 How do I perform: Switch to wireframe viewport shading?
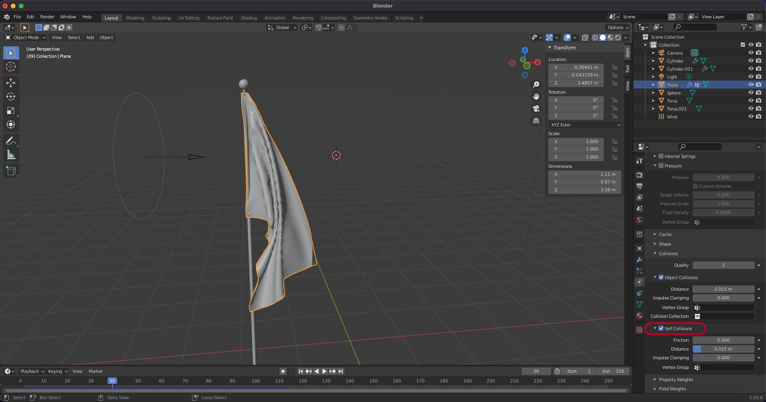pos(595,37)
